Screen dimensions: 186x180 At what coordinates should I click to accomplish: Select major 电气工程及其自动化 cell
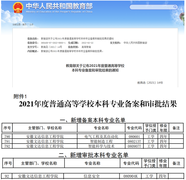click(x=101, y=137)
